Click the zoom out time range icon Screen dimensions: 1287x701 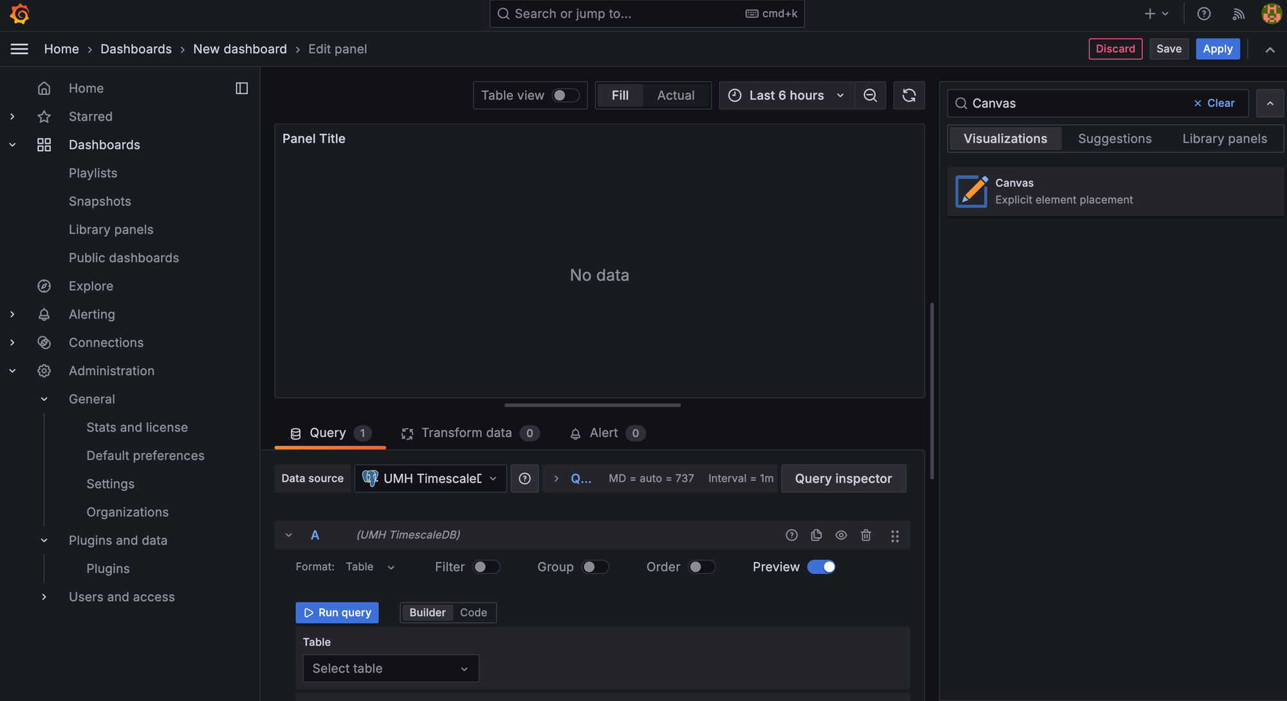pyautogui.click(x=870, y=95)
